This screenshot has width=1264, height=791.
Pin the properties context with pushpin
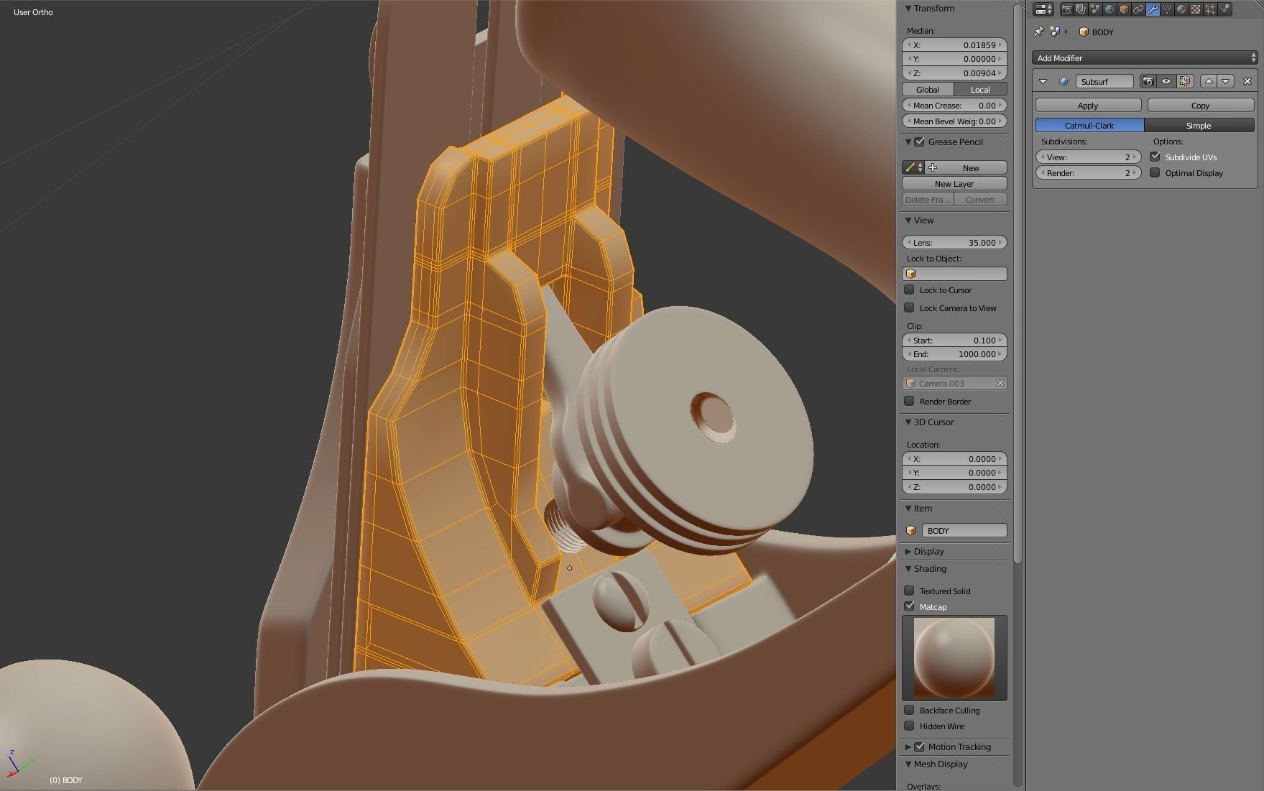click(x=1039, y=32)
